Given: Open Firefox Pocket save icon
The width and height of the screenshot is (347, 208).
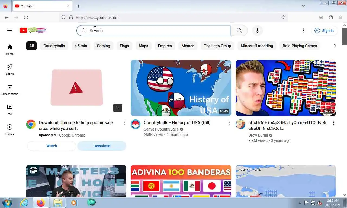Looking at the screenshot, I should pyautogui.click(x=321, y=18).
